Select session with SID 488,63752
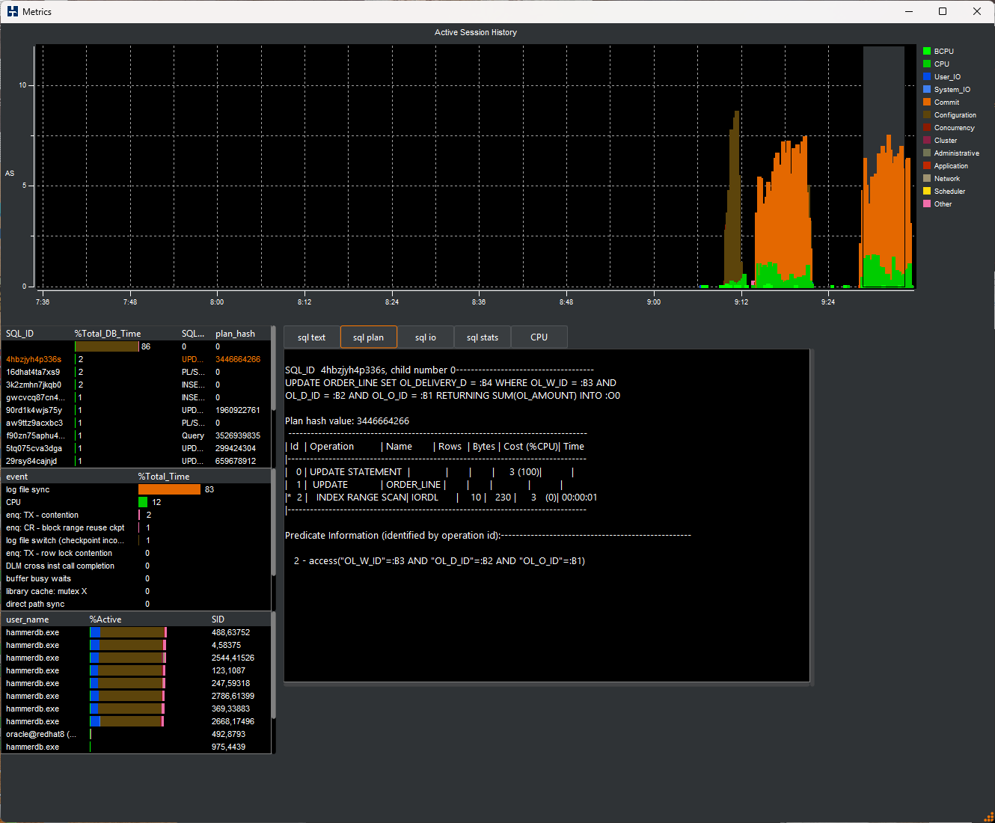 135,632
